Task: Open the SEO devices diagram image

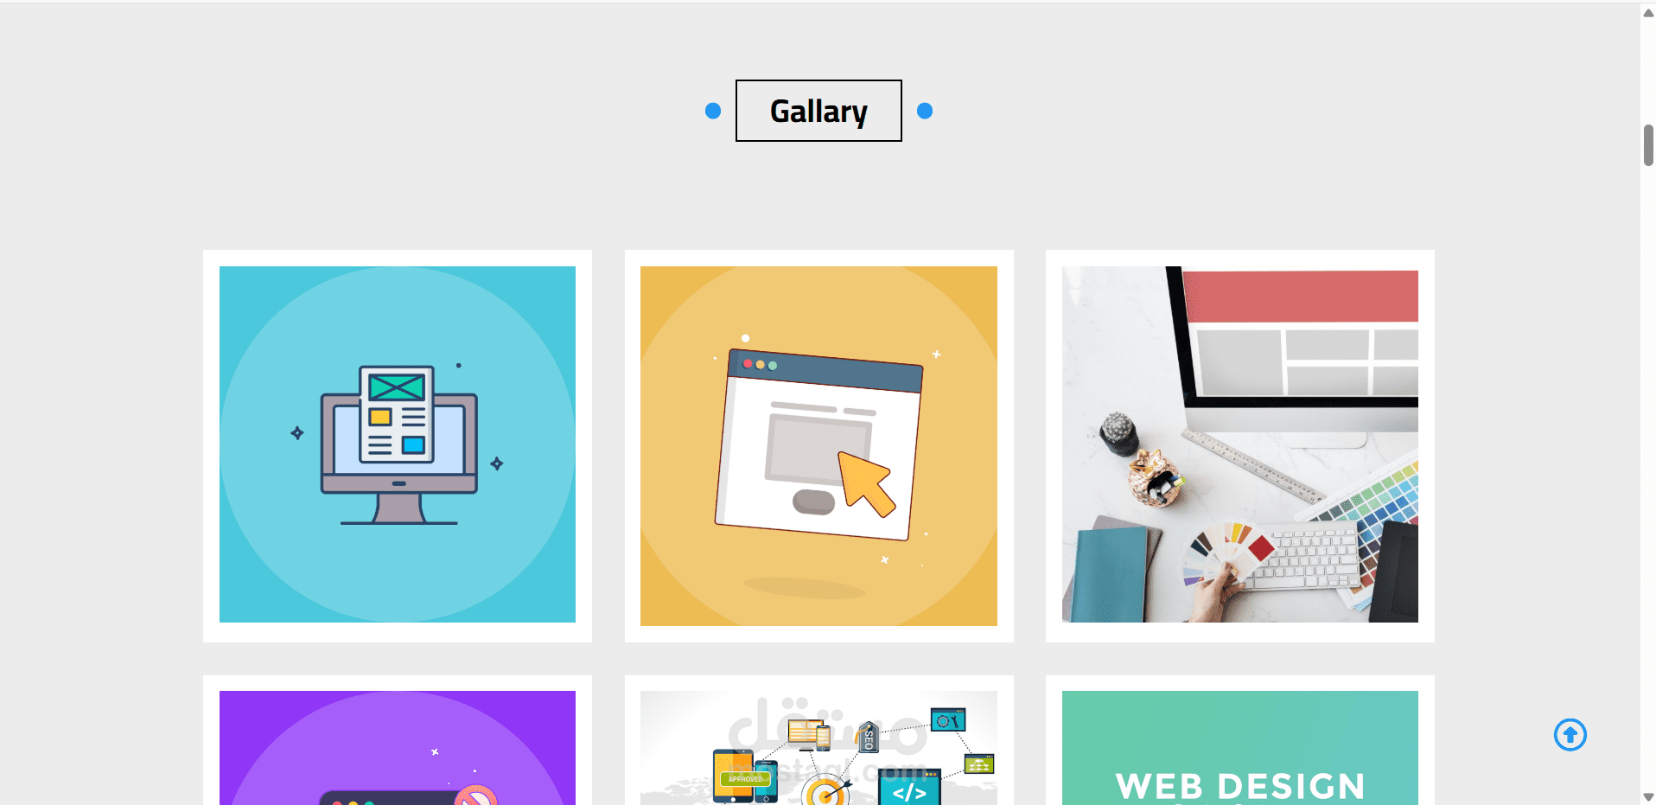Action: coord(818,748)
